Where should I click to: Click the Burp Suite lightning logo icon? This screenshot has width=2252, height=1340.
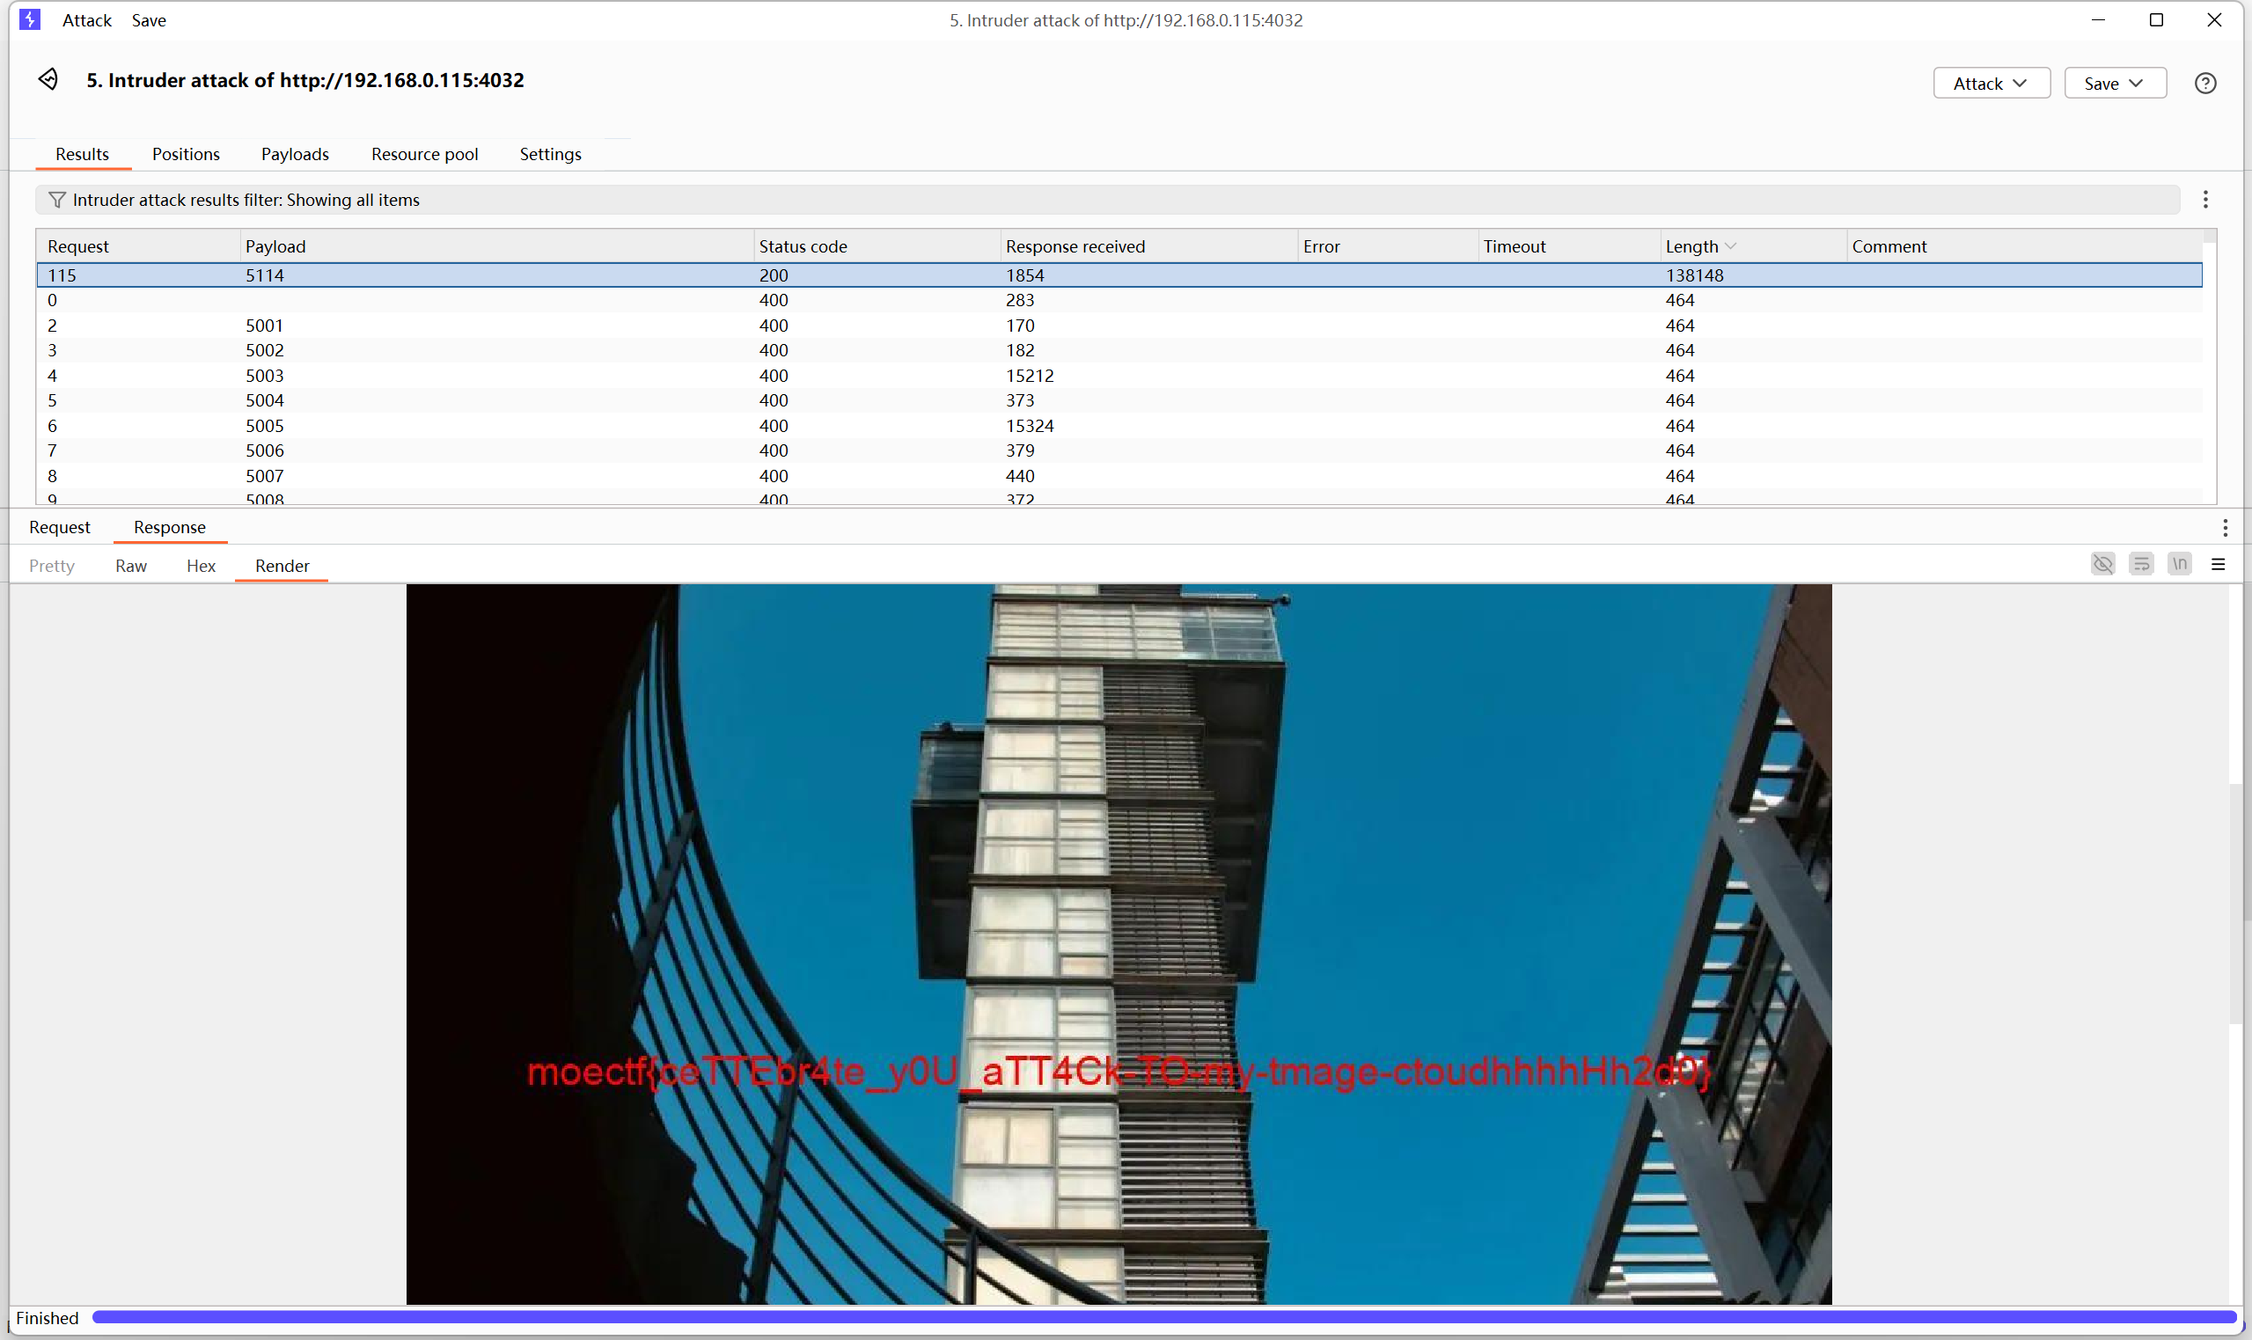click(30, 19)
